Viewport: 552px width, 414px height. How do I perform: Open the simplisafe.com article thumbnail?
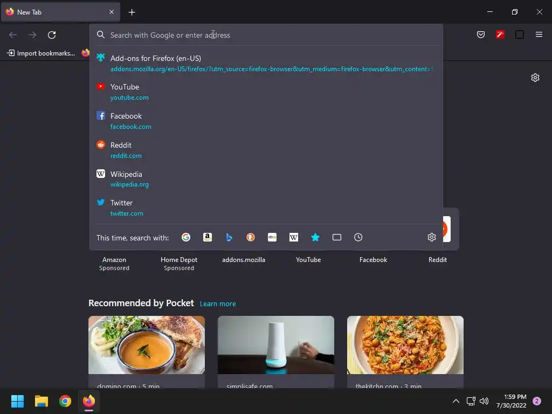click(275, 345)
